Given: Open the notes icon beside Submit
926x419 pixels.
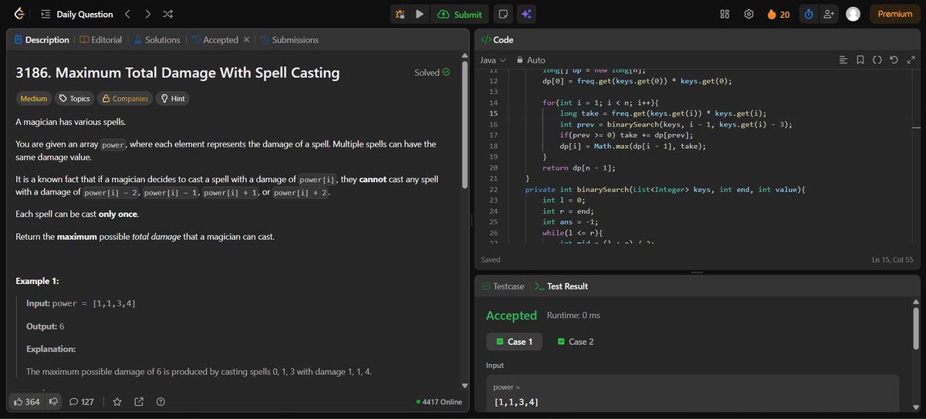Looking at the screenshot, I should pyautogui.click(x=502, y=14).
